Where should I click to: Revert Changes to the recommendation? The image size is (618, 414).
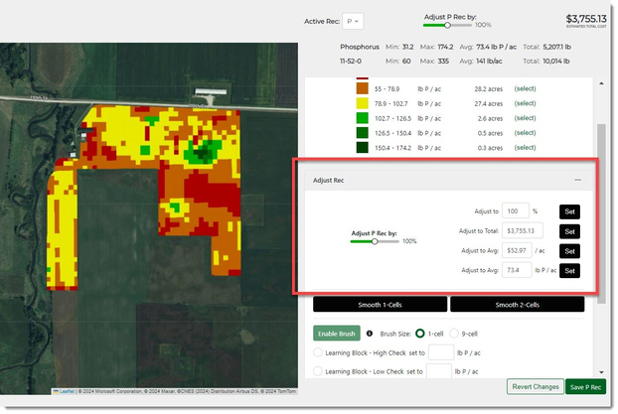[x=534, y=386]
